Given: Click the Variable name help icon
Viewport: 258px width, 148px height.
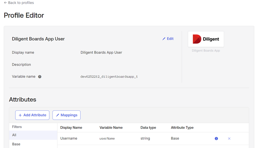Looking at the screenshot, I should [x=40, y=77].
